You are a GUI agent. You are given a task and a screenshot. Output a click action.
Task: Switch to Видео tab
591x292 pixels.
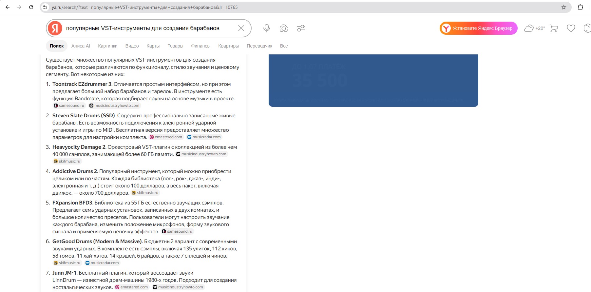[x=132, y=46]
